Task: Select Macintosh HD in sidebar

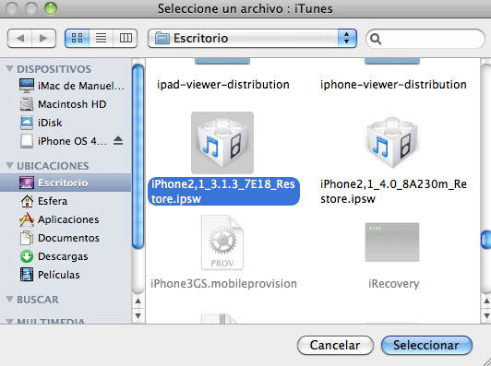Action: tap(66, 104)
